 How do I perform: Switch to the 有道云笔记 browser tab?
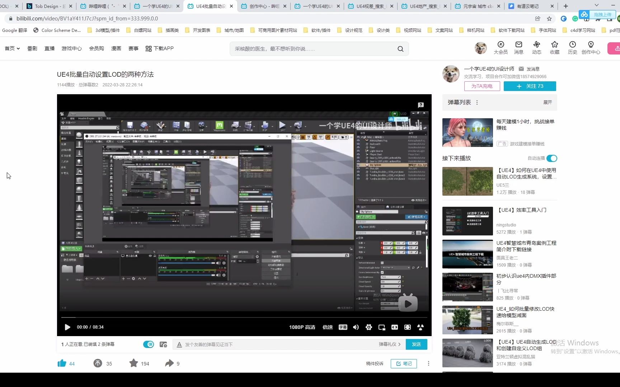pos(531,6)
